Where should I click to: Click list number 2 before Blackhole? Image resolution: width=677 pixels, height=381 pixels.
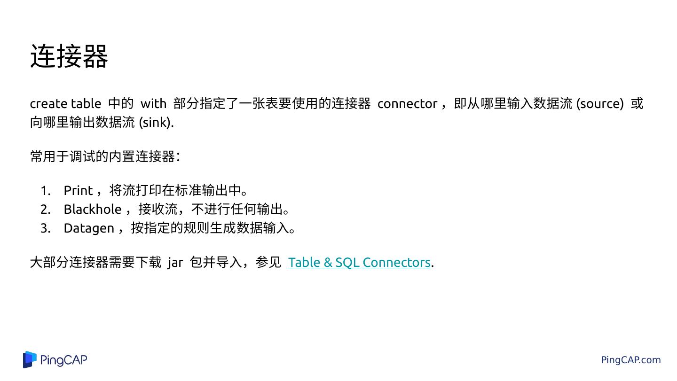[45, 209]
